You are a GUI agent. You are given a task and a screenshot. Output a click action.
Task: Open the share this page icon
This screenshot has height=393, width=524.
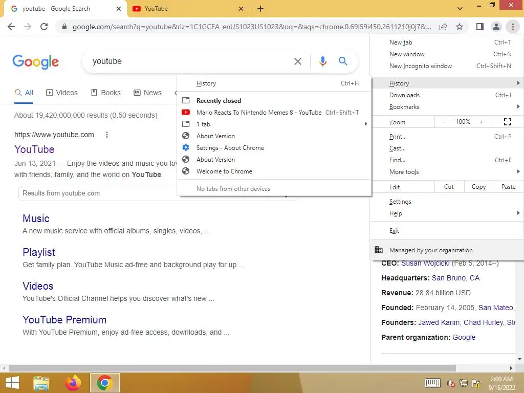[443, 27]
